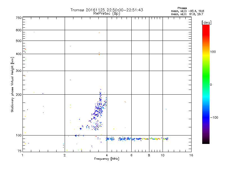The height and width of the screenshot is (169, 225).
Task: Click the x-axis tick label '6'
Action: point(131,155)
